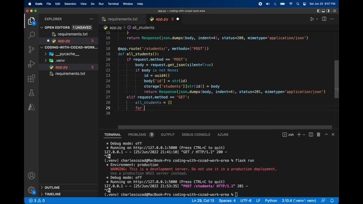This screenshot has width=363, height=204.
Task: Switch to the PROBLEMS panel tab
Action: [137, 135]
